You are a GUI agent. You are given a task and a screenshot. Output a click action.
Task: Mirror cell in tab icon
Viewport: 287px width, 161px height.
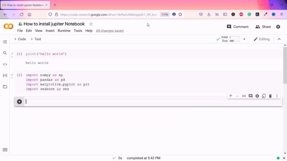(264, 96)
